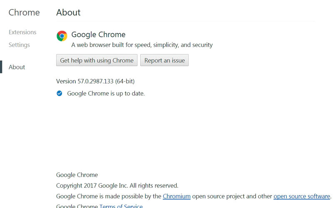Open Extensions from the sidebar
333x208 pixels.
[22, 32]
